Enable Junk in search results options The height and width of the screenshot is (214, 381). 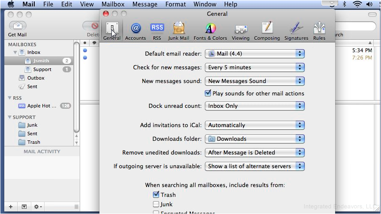pos(156,204)
